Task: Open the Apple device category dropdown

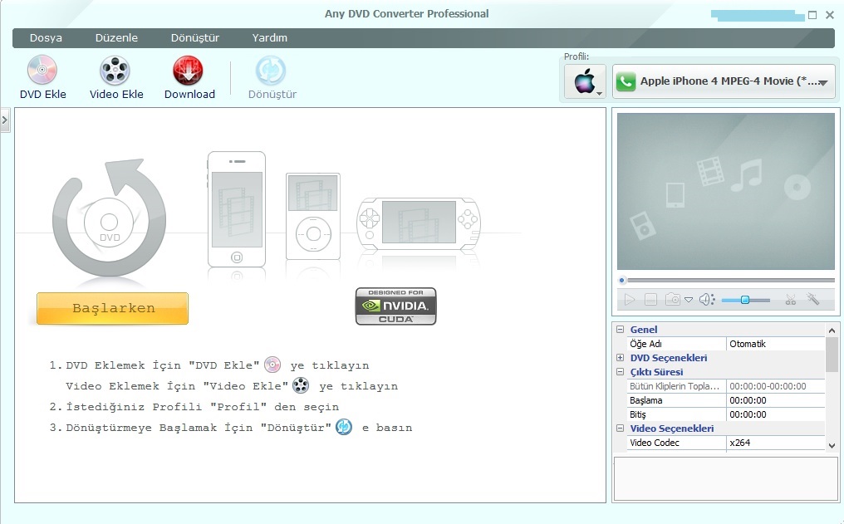Action: 585,82
